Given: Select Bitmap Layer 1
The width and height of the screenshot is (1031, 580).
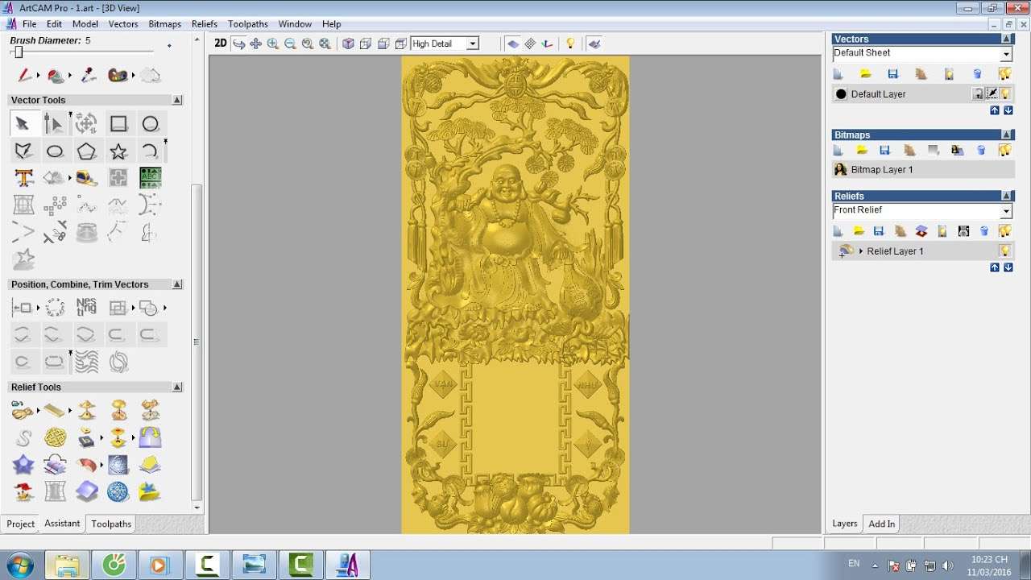Looking at the screenshot, I should (923, 170).
